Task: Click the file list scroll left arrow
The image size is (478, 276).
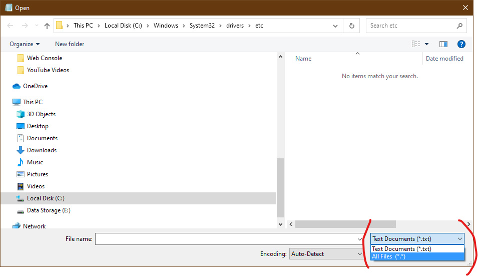Action: pos(291,224)
